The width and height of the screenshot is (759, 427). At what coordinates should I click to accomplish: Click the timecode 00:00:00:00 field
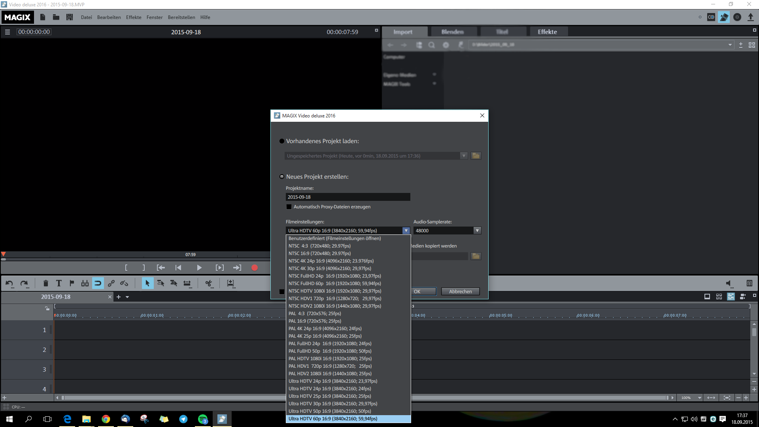34,32
